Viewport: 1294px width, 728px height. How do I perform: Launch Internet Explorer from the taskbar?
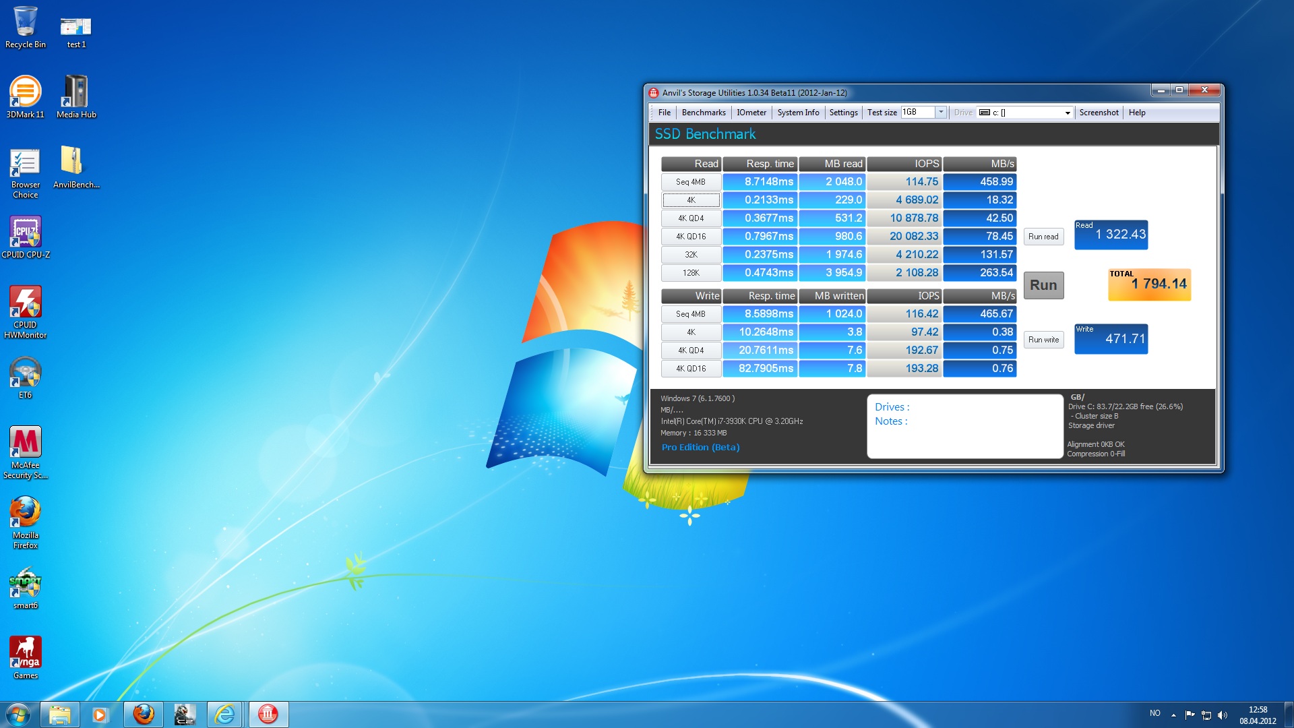pos(225,715)
